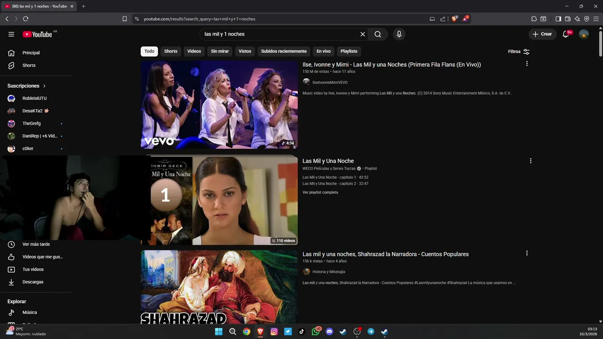Image resolution: width=603 pixels, height=339 pixels.
Task: Expand the Suscripciones section chevron
Action: (44, 86)
